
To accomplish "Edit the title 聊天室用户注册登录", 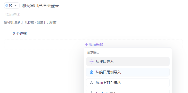I will tap(40, 6).
